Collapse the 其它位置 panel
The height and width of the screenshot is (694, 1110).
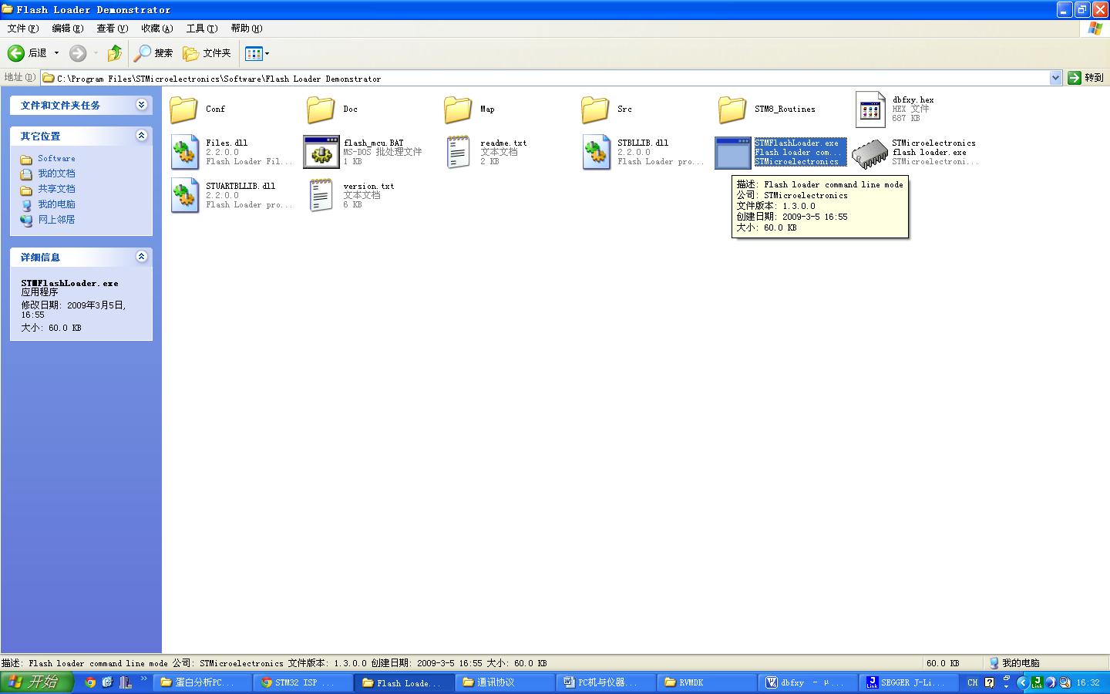141,136
